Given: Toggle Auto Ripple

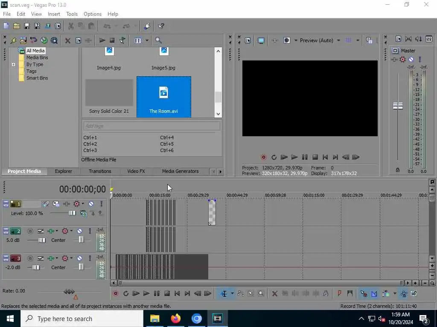Looking at the screenshot, I should [x=386, y=294].
